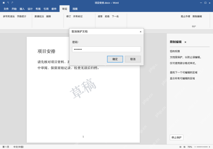Click the page number 1 in footer
The width and height of the screenshot is (213, 149).
tap(83, 137)
